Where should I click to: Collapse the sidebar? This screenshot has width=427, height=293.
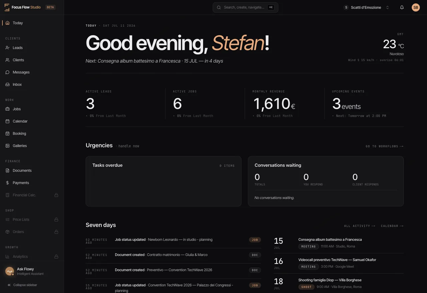(x=22, y=285)
